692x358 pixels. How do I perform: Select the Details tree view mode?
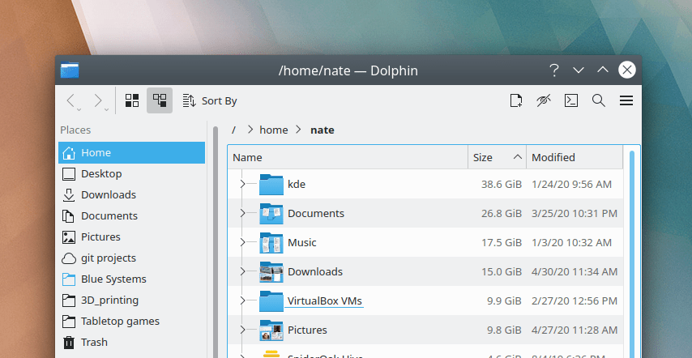[x=160, y=100]
